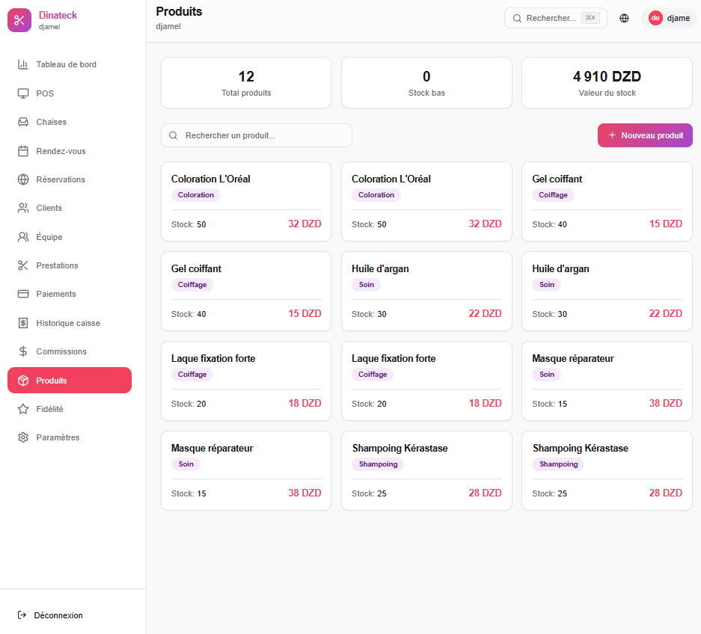701x634 pixels.
Task: Click the header Rechercher search box
Action: pos(556,19)
